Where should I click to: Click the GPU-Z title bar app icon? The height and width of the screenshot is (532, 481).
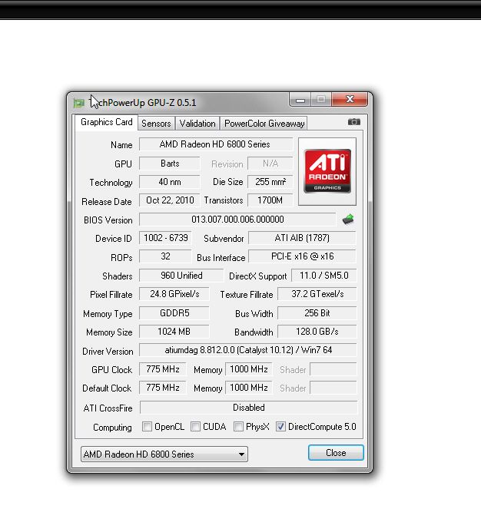[79, 103]
